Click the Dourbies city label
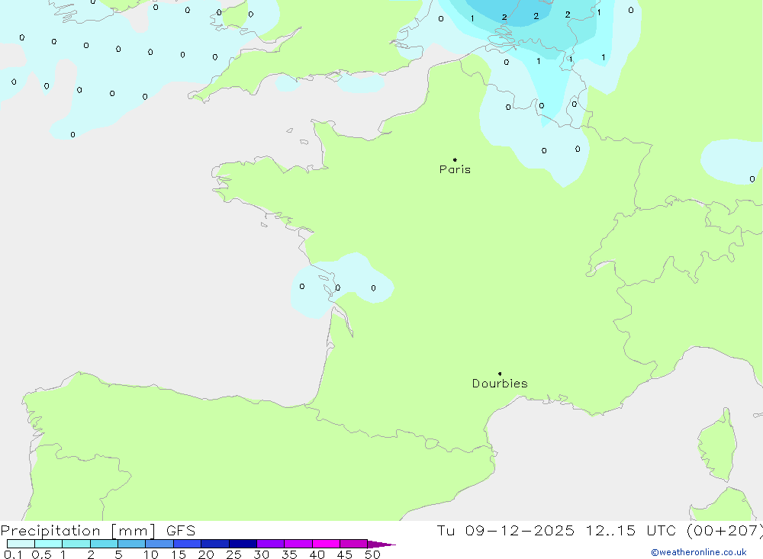 [500, 384]
